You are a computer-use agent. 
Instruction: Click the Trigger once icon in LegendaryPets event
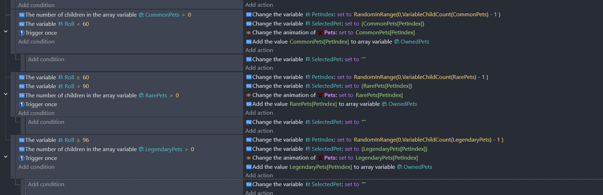point(22,158)
